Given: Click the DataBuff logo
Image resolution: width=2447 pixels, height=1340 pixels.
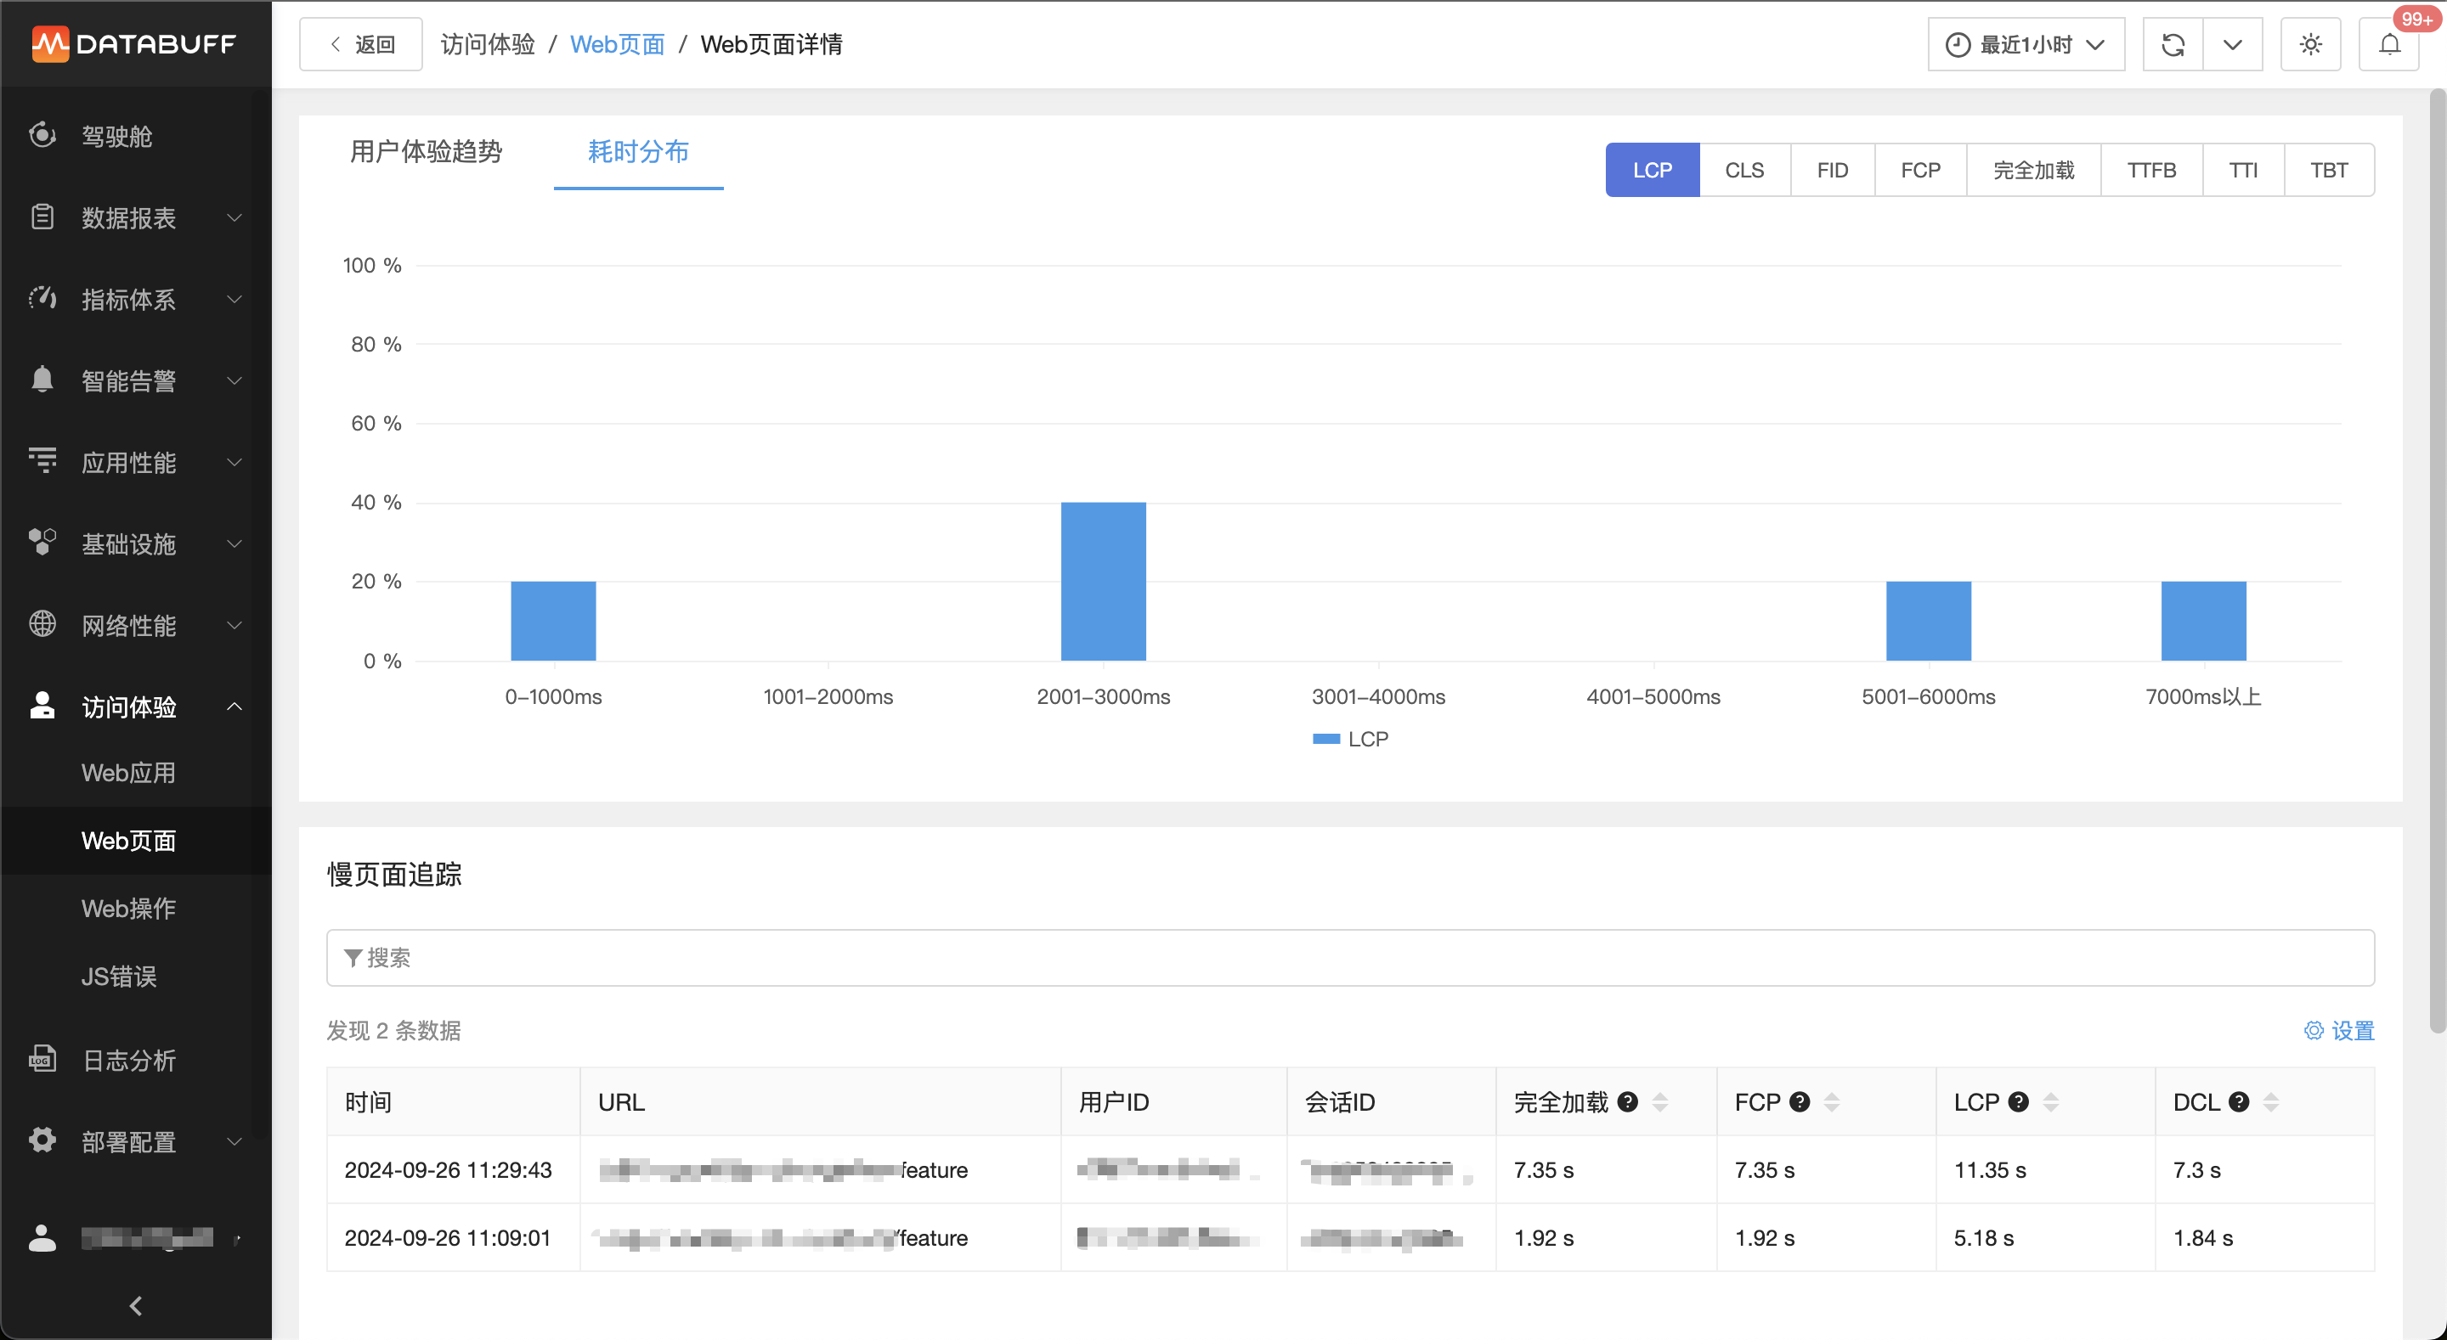Looking at the screenshot, I should click(x=134, y=43).
